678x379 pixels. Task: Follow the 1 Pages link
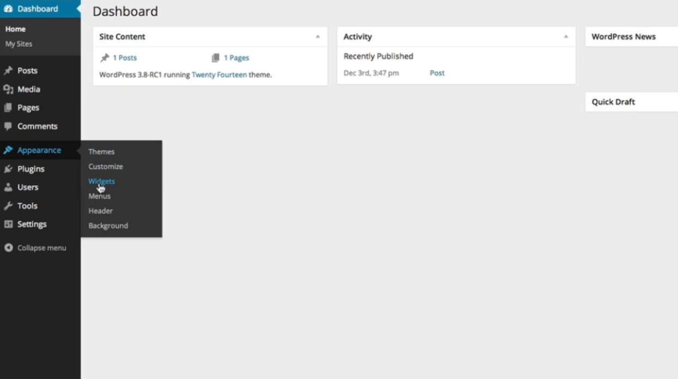coord(236,58)
